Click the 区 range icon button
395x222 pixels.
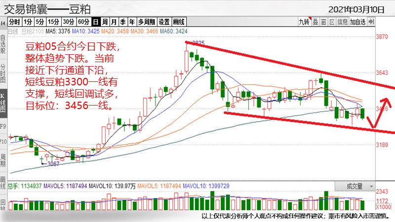[x=332, y=22]
